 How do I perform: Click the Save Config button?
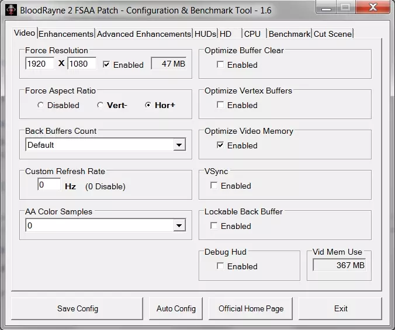tap(77, 308)
